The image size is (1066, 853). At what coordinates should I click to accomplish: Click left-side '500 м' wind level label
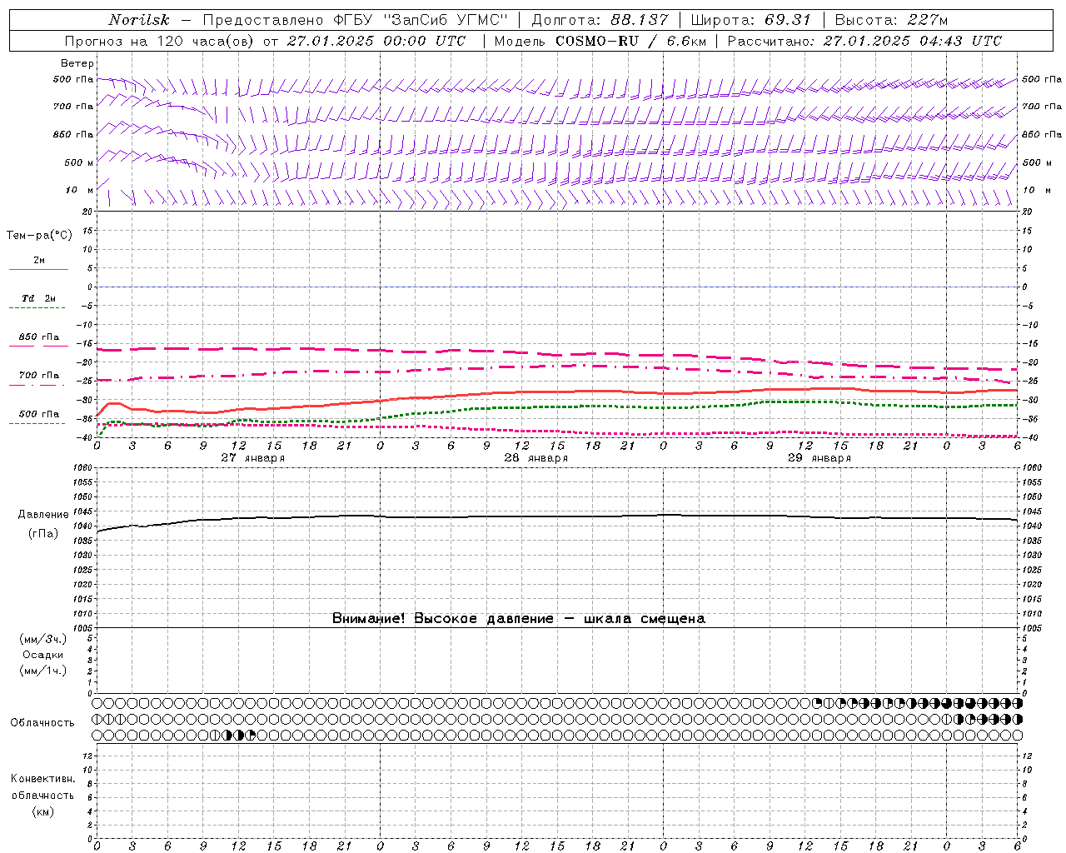(x=79, y=162)
